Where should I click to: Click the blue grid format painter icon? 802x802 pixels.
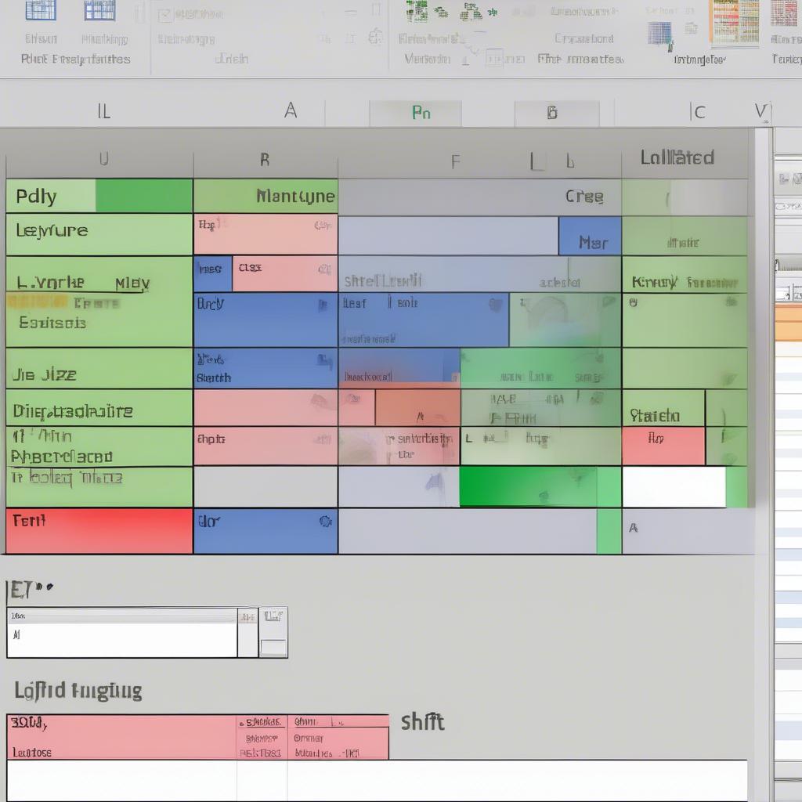click(659, 34)
